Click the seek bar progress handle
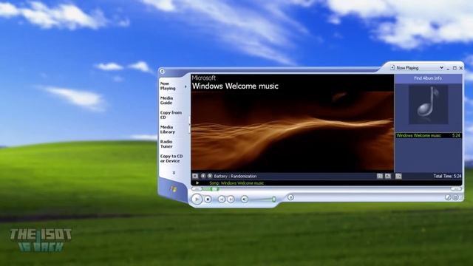 tap(214, 189)
